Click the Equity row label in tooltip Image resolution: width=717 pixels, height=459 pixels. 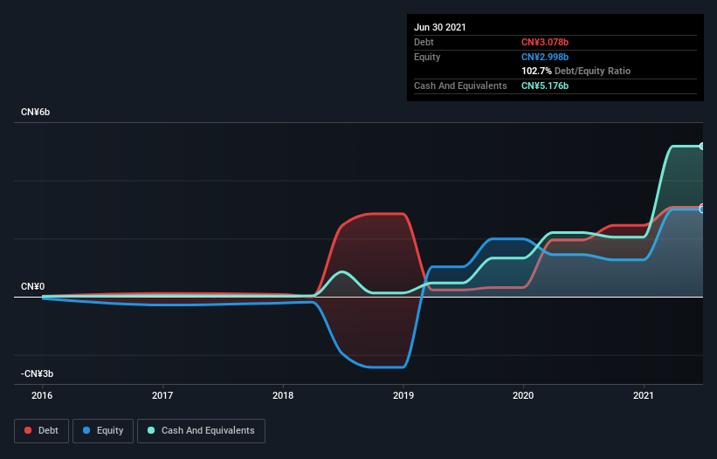(427, 57)
